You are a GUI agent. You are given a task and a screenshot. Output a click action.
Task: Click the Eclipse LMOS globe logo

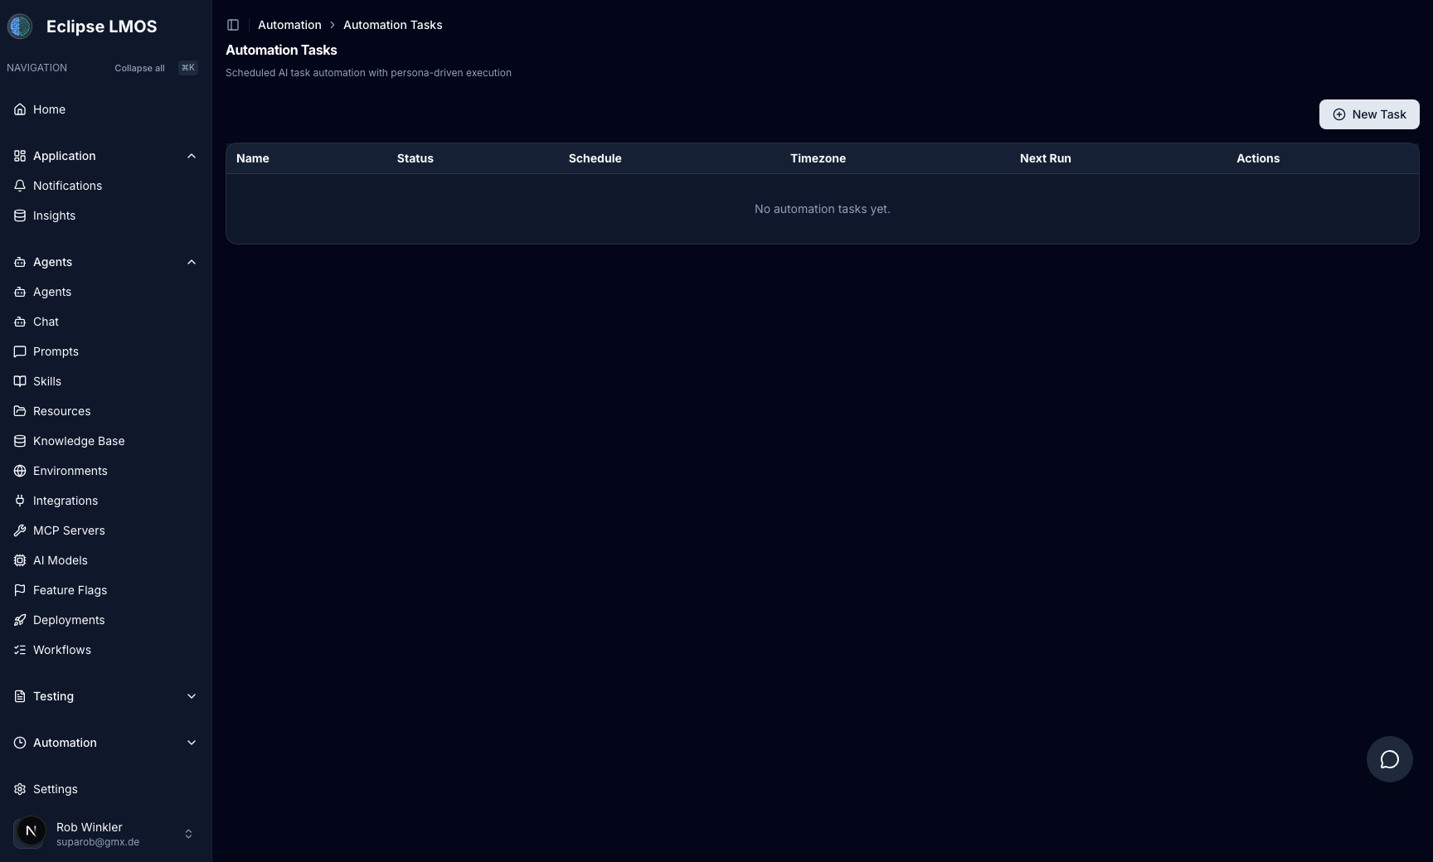[x=20, y=27]
